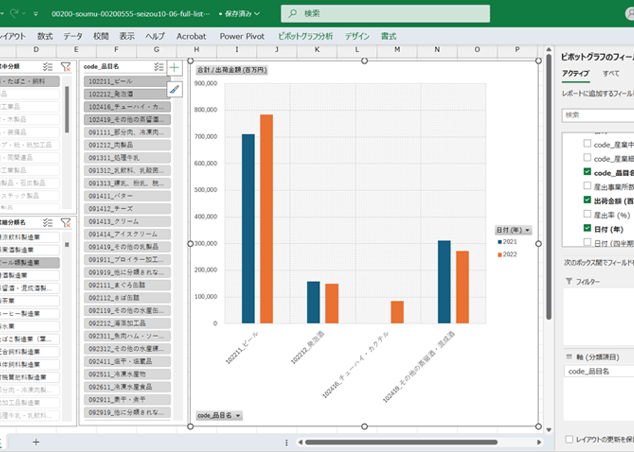
Task: Click the orange 2022 legend swatch
Action: (500, 255)
